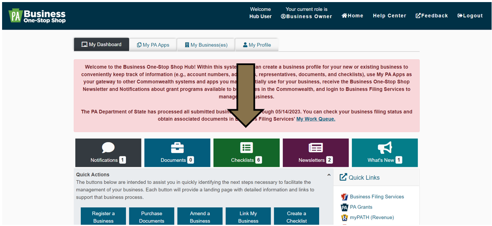Open the Documents tile
This screenshot has width=492, height=226.
coord(177,153)
